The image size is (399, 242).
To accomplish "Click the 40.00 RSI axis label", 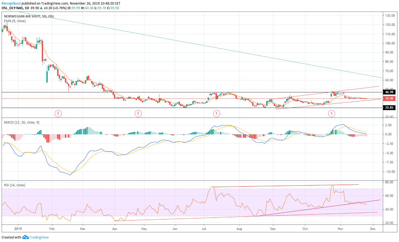I will (389, 209).
